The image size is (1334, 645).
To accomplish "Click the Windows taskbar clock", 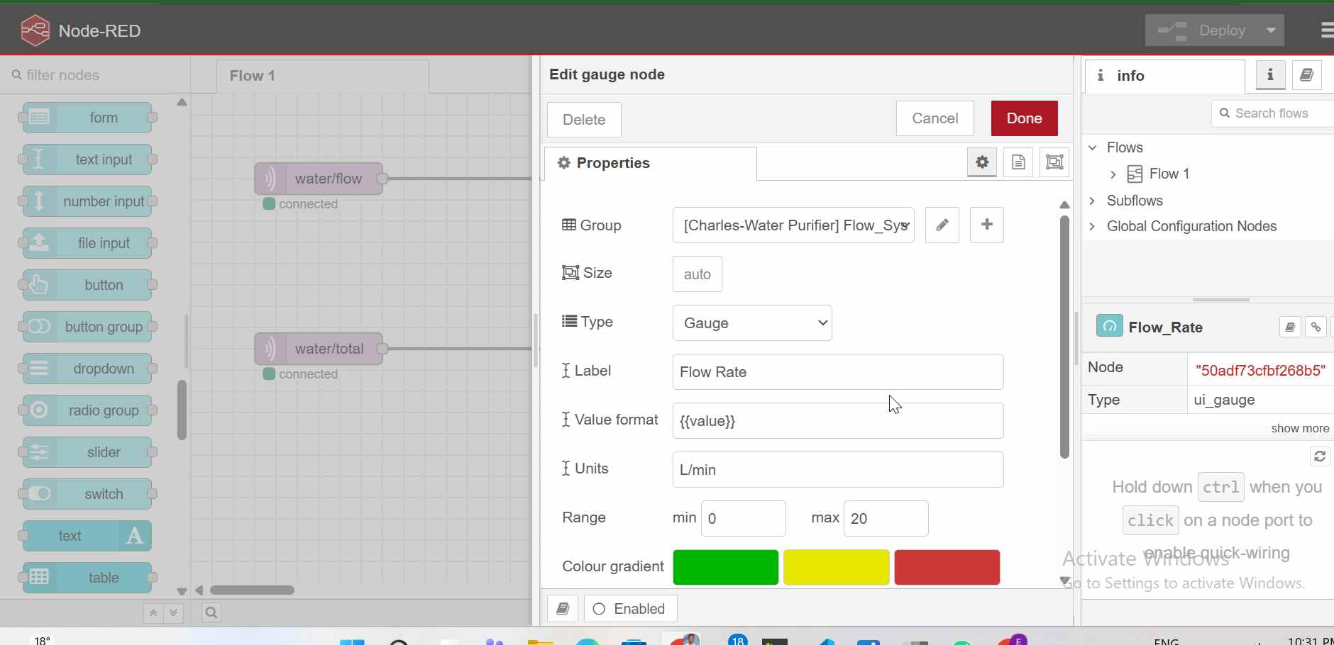I will 1310,640.
